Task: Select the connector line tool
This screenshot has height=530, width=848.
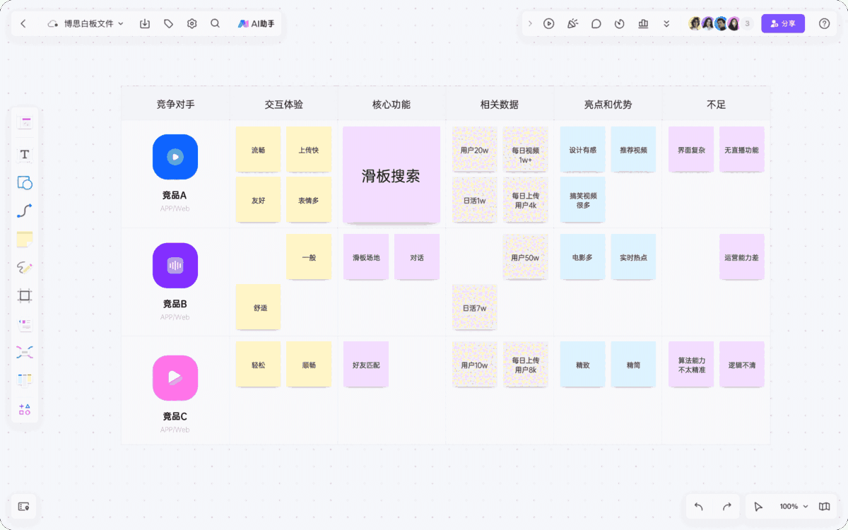Action: pyautogui.click(x=25, y=211)
